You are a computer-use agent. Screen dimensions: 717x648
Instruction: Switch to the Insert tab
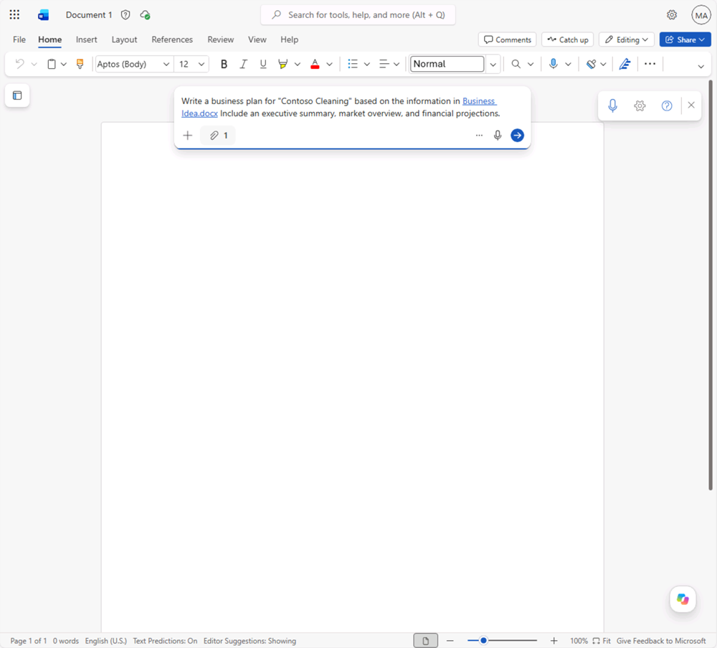click(87, 39)
